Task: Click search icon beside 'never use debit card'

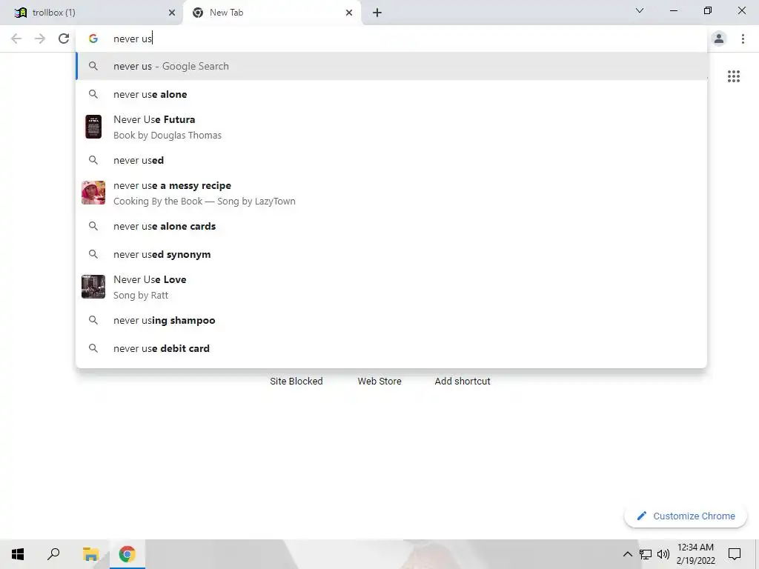Action: tap(93, 348)
